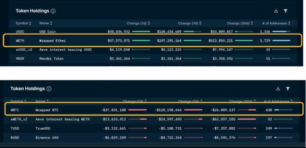
Task: Click the WETH 1,729 addresses bar
Action: (281, 40)
